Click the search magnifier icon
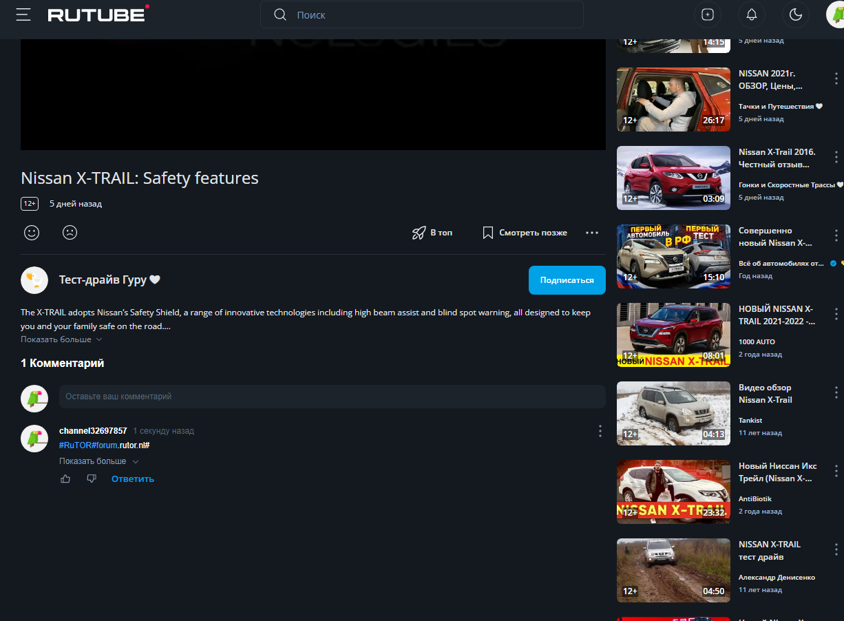 pos(279,14)
